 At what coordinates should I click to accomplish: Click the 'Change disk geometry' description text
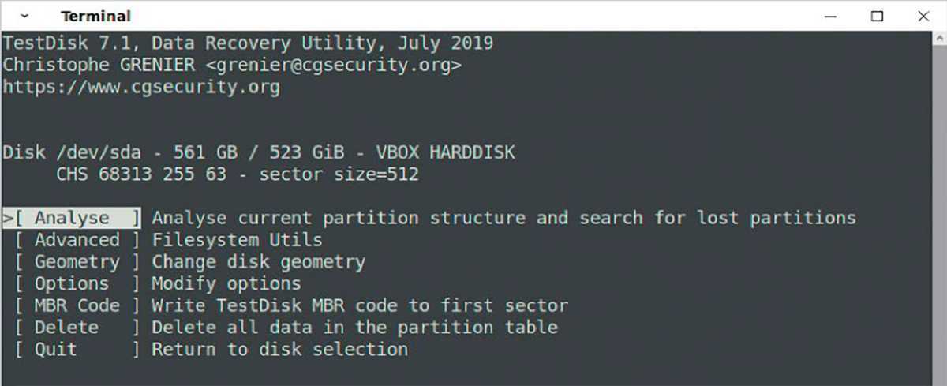click(258, 262)
